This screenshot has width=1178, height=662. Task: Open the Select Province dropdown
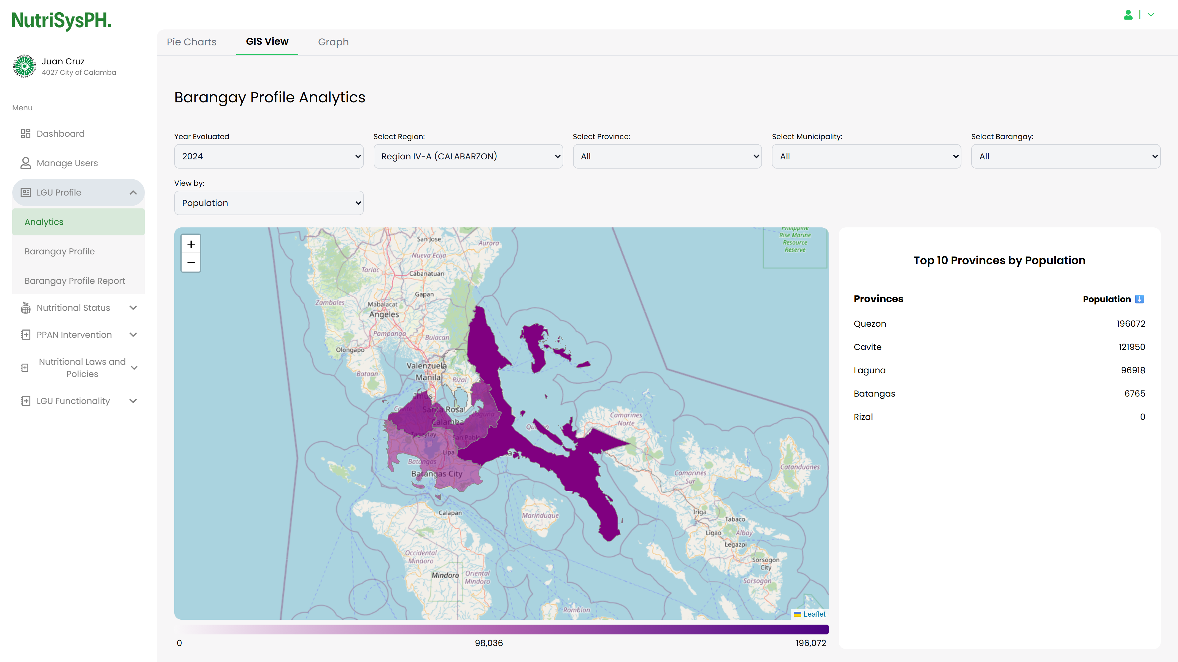tap(667, 156)
